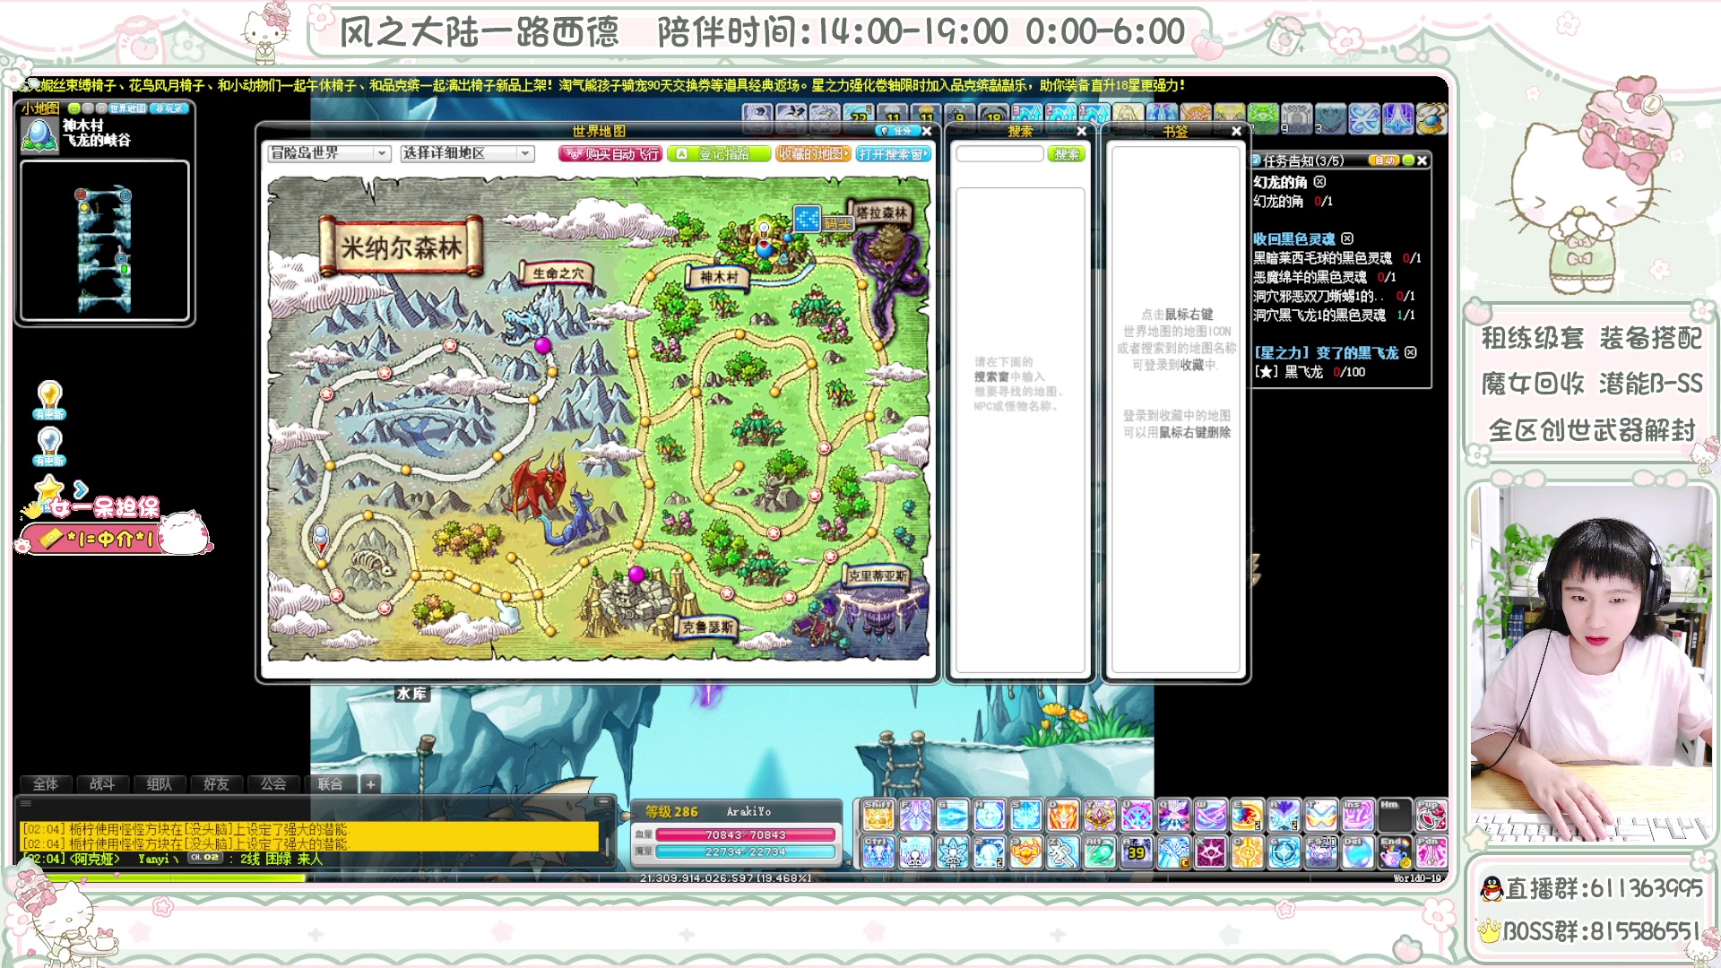Remove 收回黑色灵魂 quest from tracker
Viewport: 1721px width, 968px height.
click(x=1347, y=238)
